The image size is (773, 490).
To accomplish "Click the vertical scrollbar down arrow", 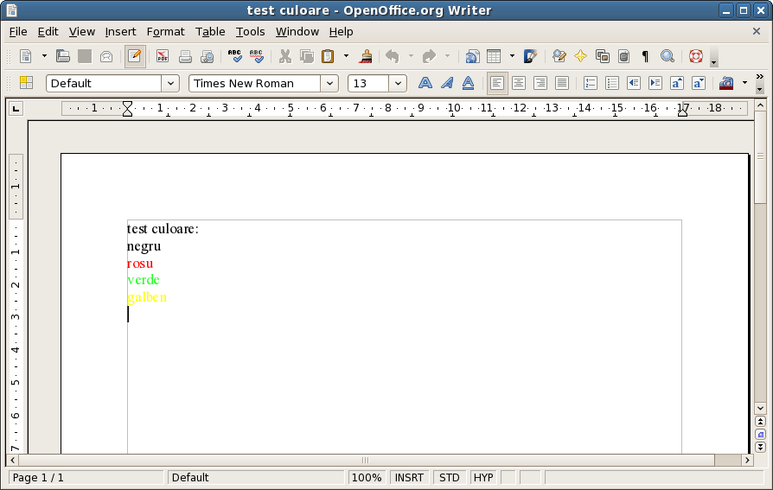I will [x=760, y=408].
